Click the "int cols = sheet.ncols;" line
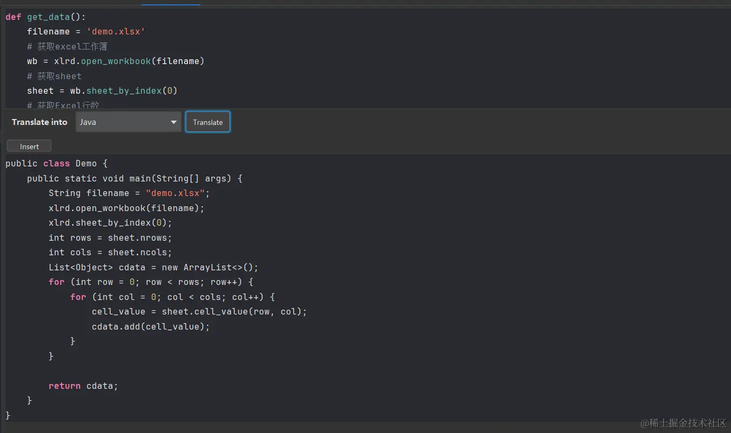Viewport: 731px width, 433px height. 110,253
